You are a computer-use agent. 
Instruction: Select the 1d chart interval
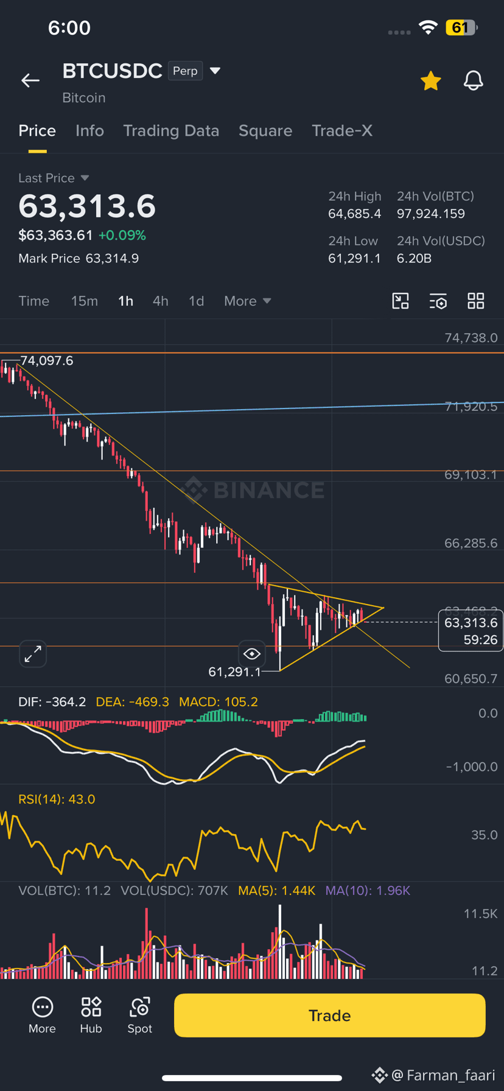196,301
